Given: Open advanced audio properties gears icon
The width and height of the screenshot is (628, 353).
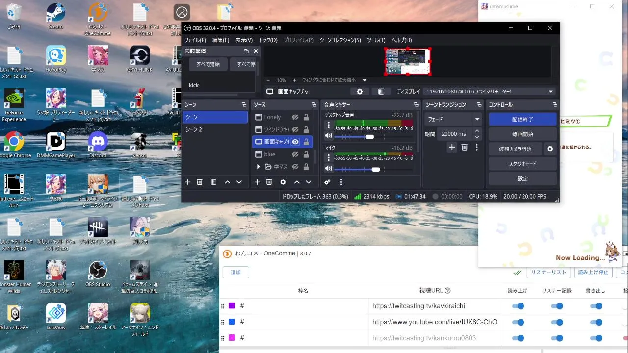Looking at the screenshot, I should point(327,182).
